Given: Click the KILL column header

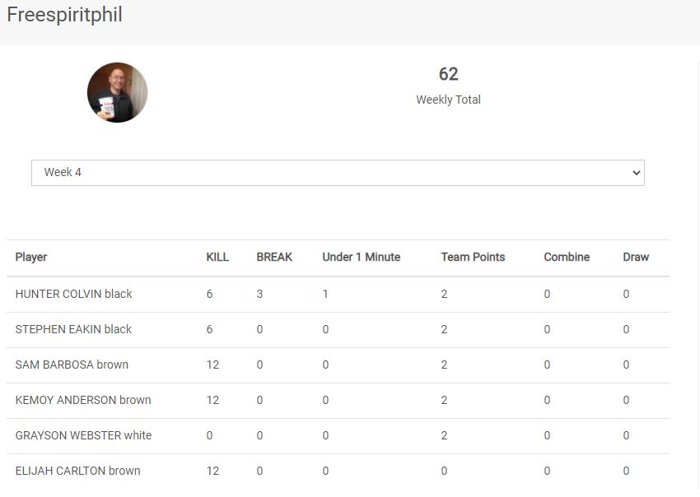Looking at the screenshot, I should click(x=217, y=257).
